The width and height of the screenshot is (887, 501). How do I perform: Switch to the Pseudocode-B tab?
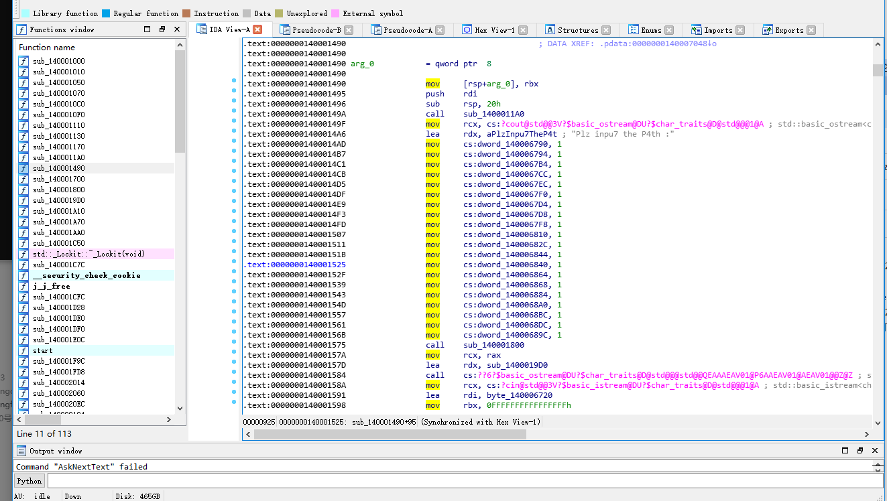[316, 30]
